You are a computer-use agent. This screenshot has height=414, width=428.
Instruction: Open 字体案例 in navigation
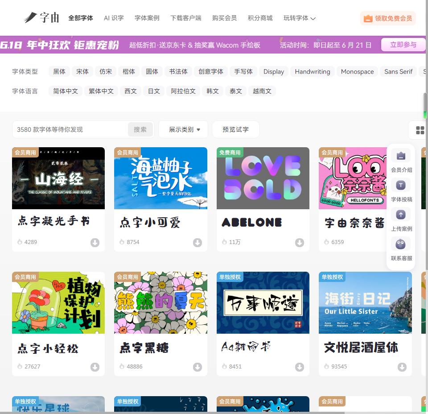[147, 18]
